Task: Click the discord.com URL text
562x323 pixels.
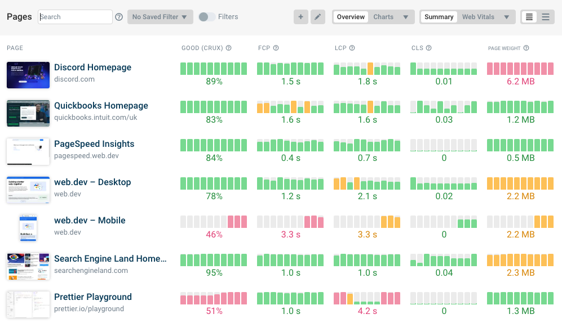Action: [x=74, y=79]
